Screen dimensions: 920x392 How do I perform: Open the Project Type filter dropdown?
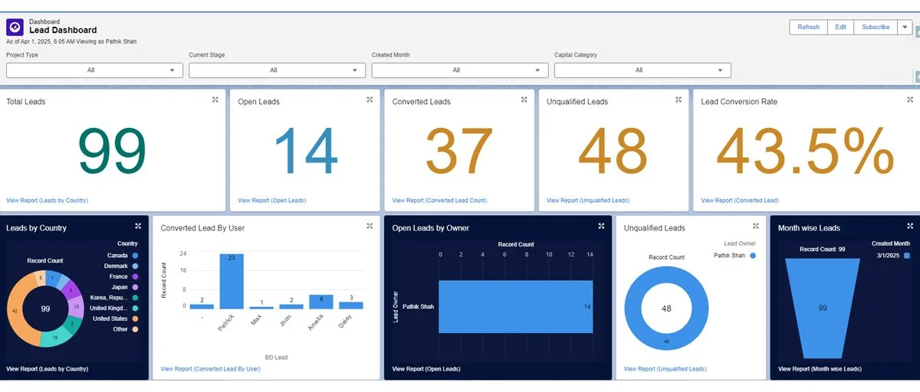[x=94, y=70]
